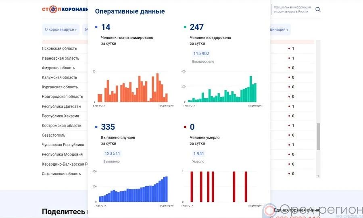Viewport: 363px width, 218px height.
Task: Click the 120 511 detected total badge
Action: click(x=112, y=154)
